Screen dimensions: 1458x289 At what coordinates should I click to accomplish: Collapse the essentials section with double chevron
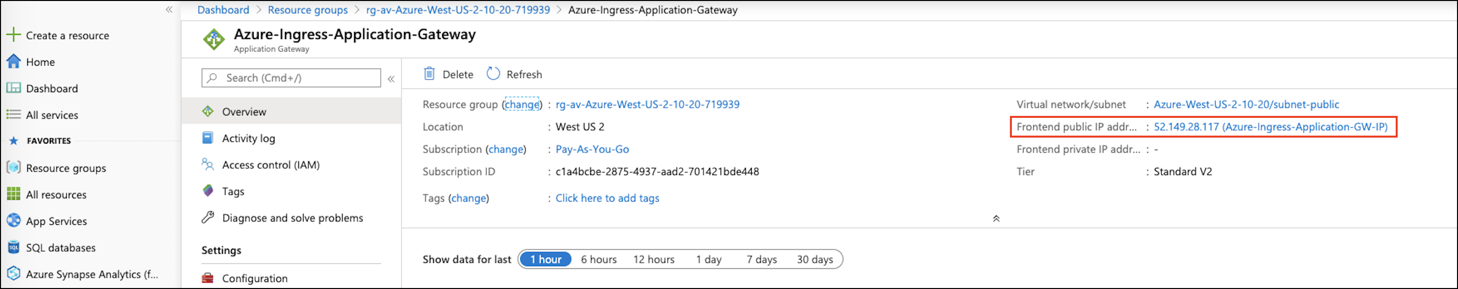click(x=996, y=218)
